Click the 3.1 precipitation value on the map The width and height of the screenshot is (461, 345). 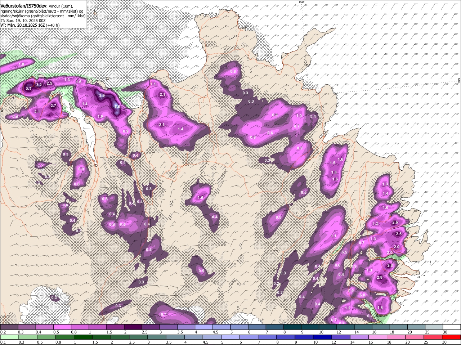29,88
